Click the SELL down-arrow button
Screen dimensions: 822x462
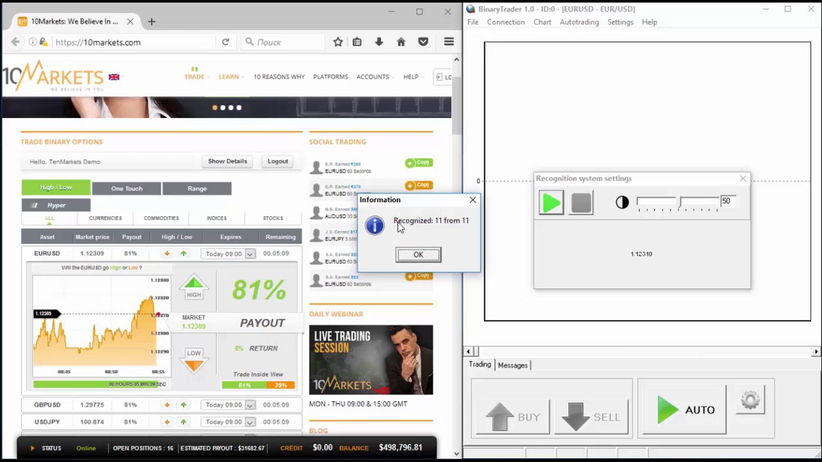coord(592,416)
